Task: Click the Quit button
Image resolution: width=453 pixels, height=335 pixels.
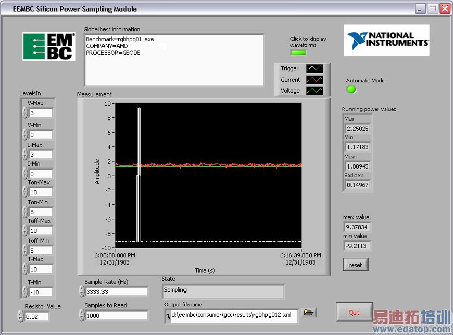Action: 354,313
